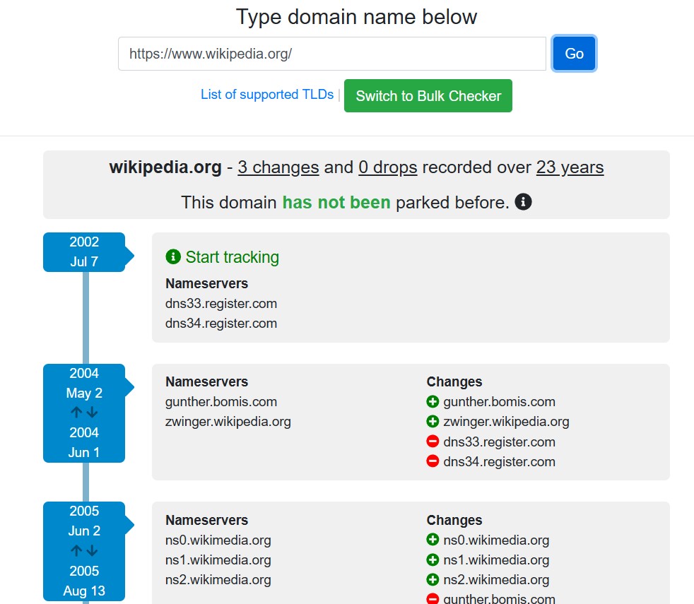Click green plus icon beside ns1.wikimedia.org
The height and width of the screenshot is (604, 694).
click(x=433, y=559)
